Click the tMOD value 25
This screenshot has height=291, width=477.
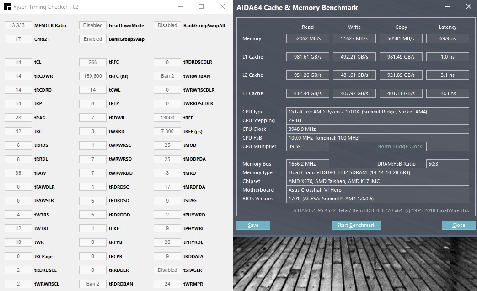167,145
